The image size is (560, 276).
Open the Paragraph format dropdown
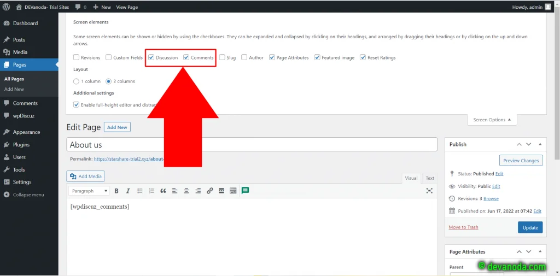click(x=89, y=191)
